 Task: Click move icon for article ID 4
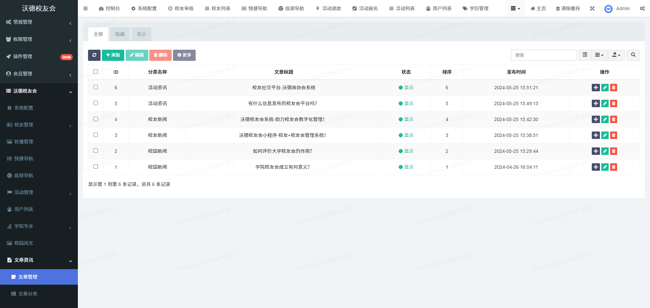tap(596, 119)
